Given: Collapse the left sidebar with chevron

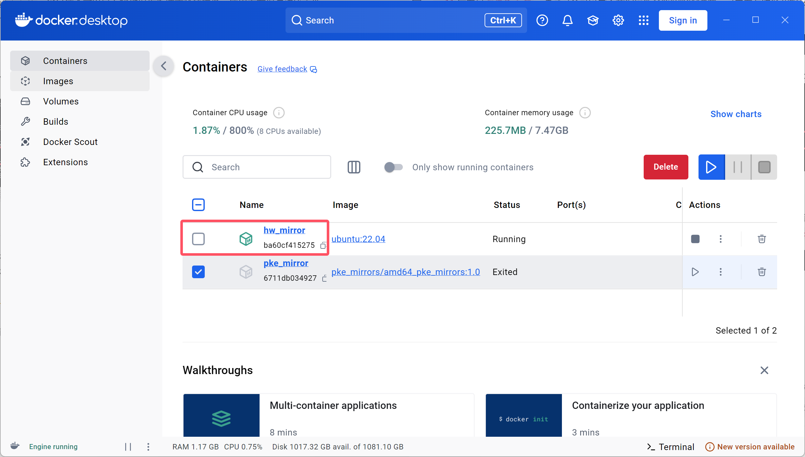Looking at the screenshot, I should click(164, 66).
